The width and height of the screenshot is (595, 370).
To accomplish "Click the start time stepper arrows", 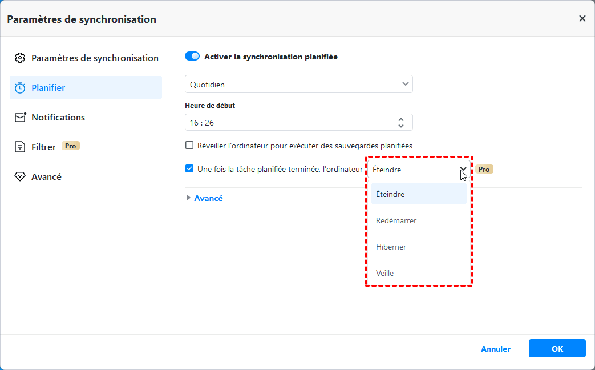I will (x=401, y=122).
